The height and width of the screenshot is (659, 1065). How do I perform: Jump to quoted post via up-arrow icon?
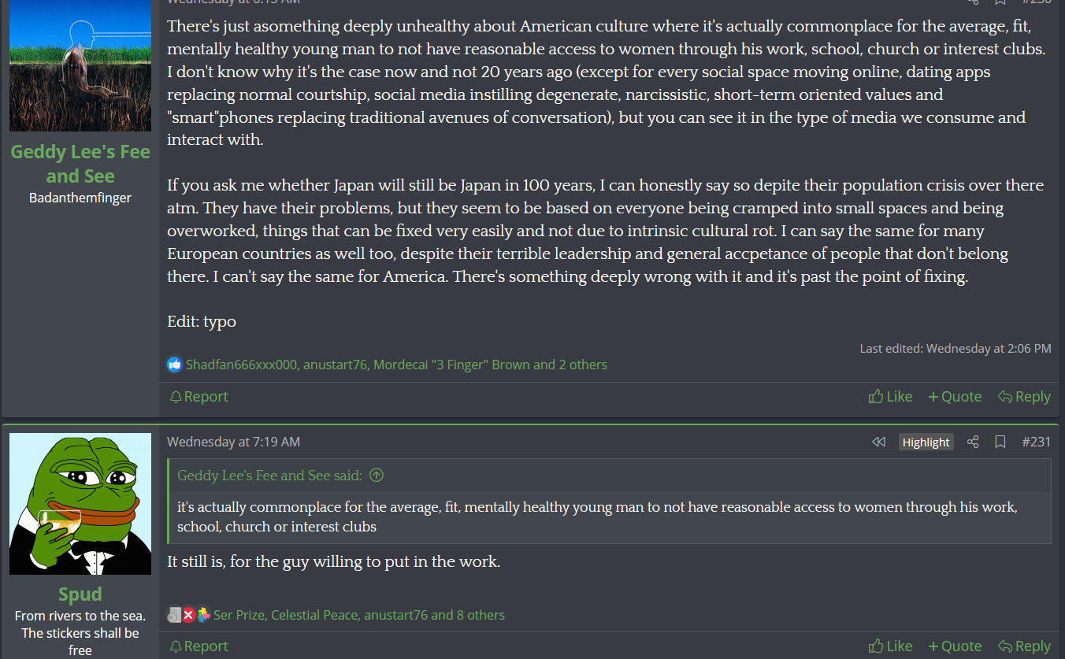point(377,475)
